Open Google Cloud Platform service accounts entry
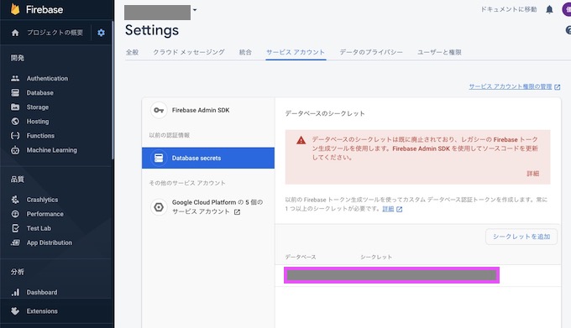Image resolution: width=571 pixels, height=328 pixels. [x=208, y=207]
